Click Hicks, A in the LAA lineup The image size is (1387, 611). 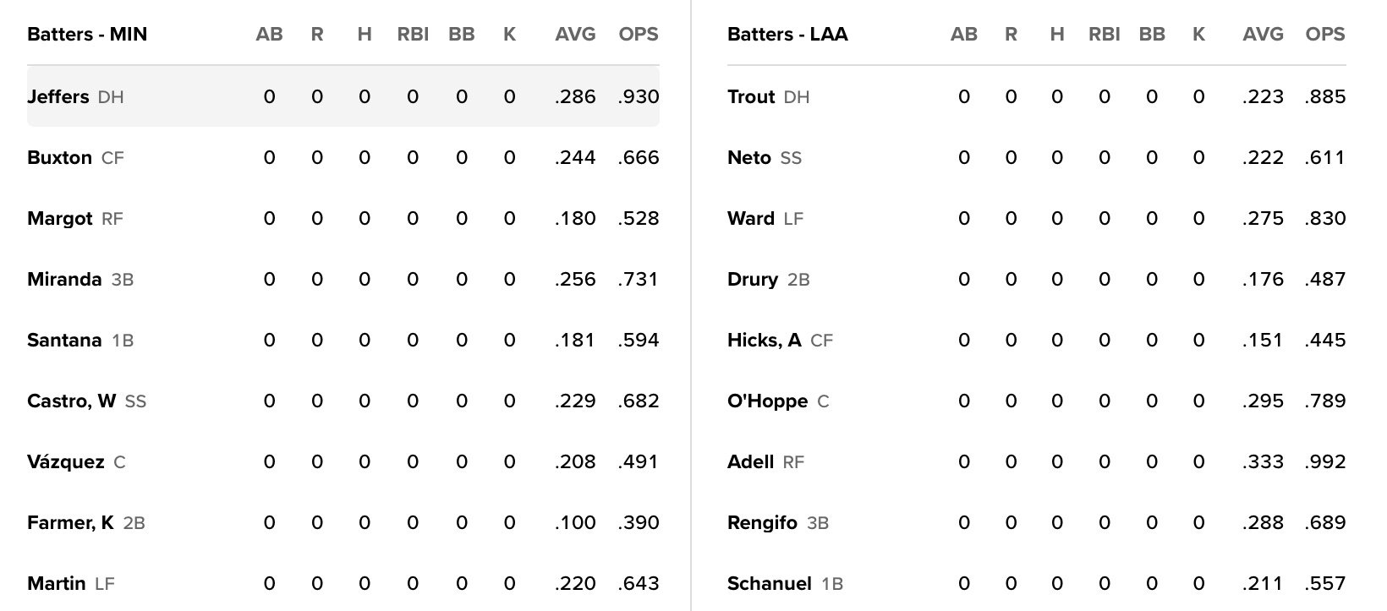click(764, 341)
